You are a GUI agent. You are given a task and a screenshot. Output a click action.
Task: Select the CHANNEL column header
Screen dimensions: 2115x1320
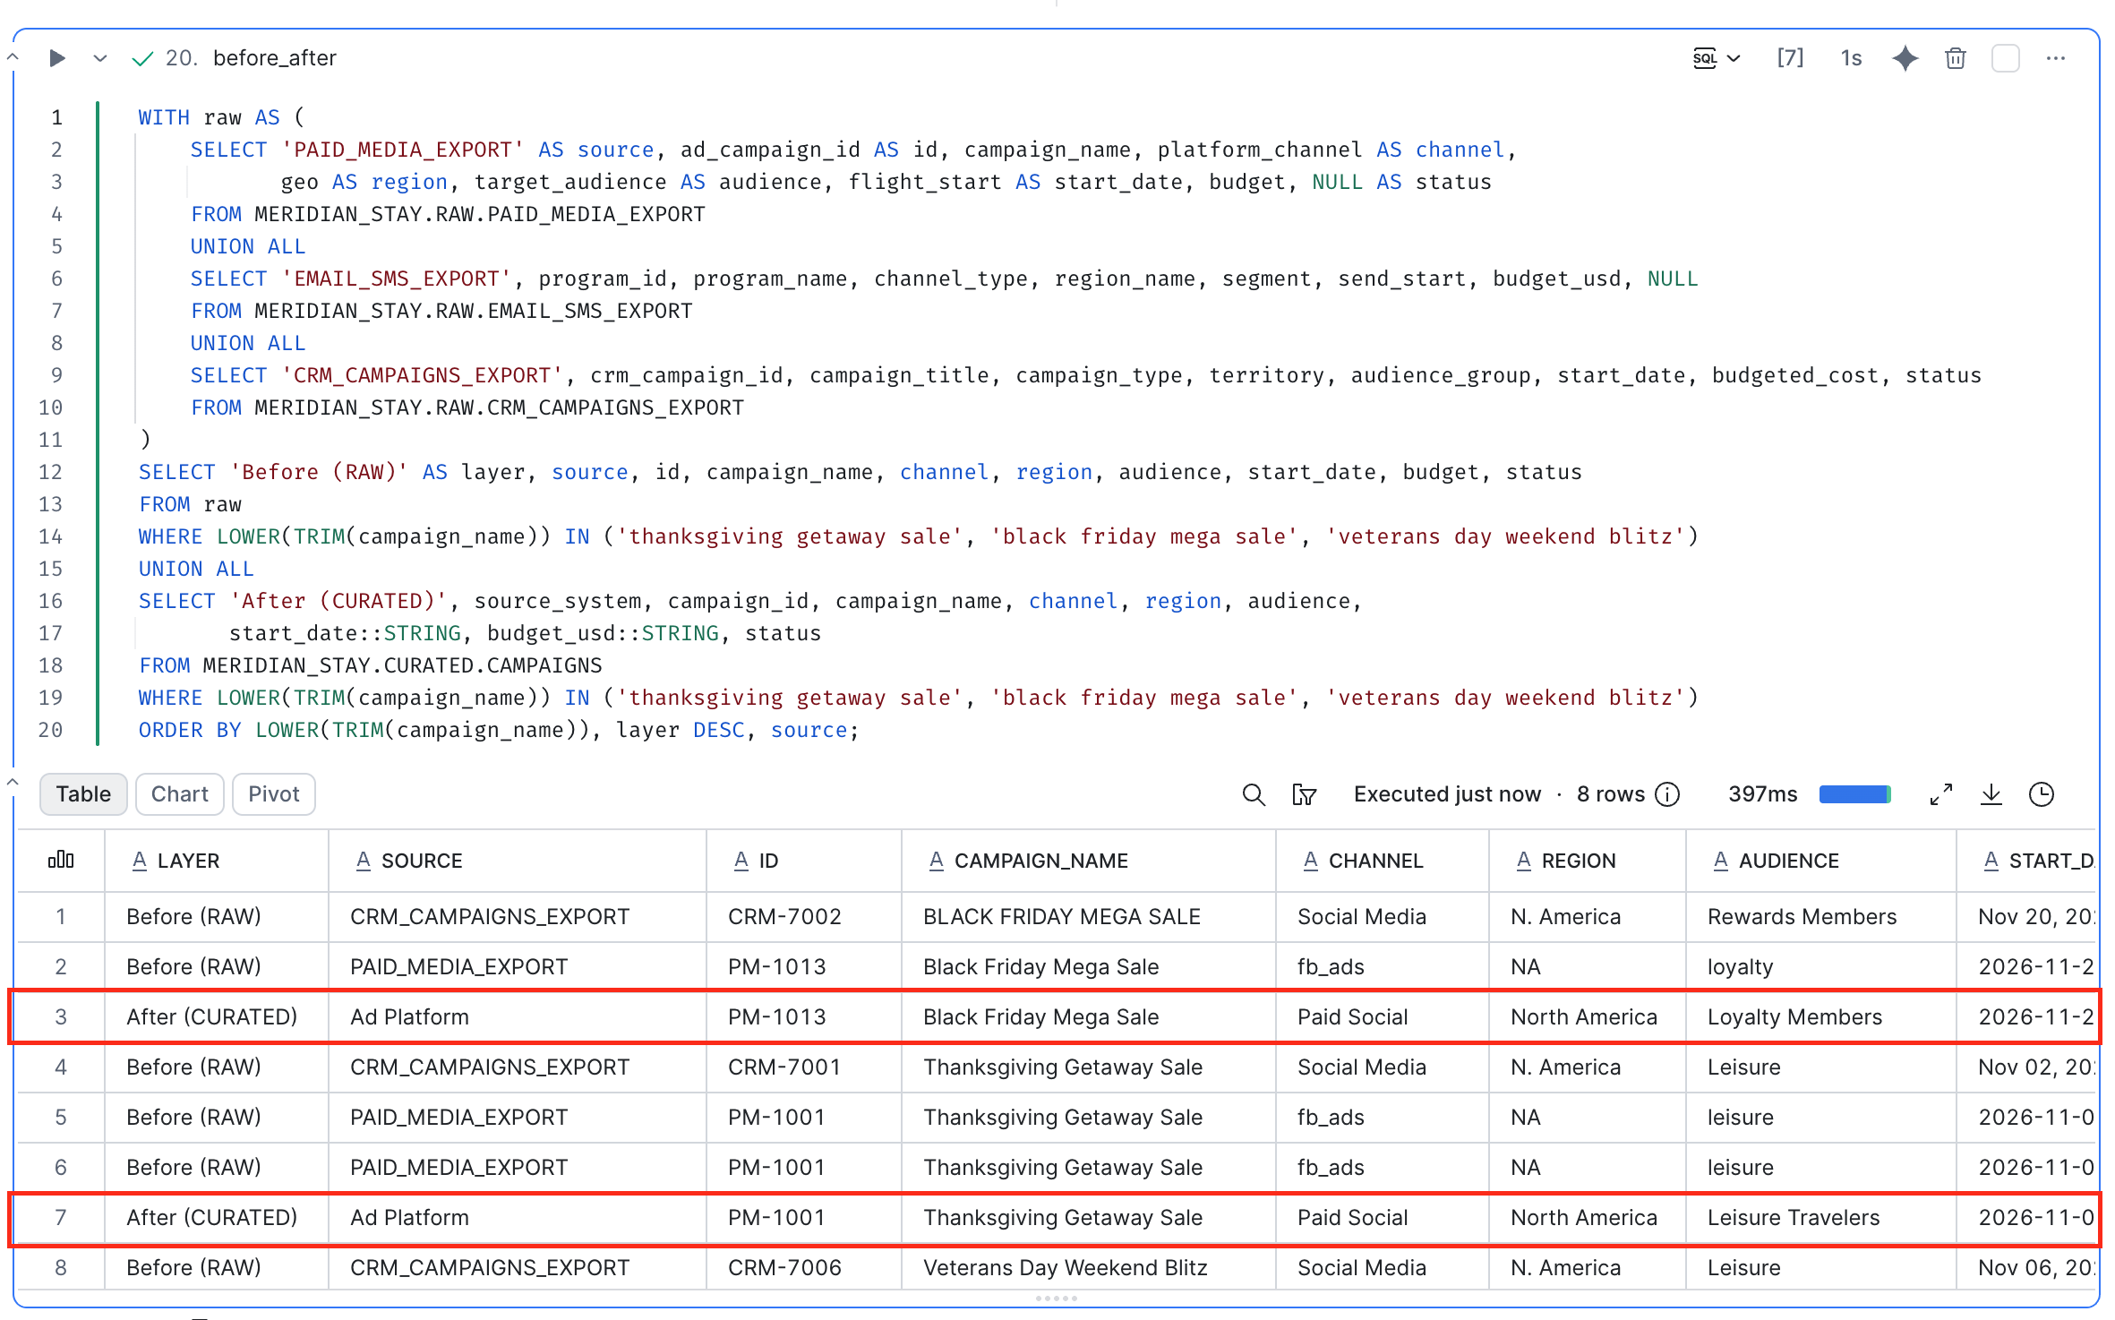click(x=1383, y=861)
